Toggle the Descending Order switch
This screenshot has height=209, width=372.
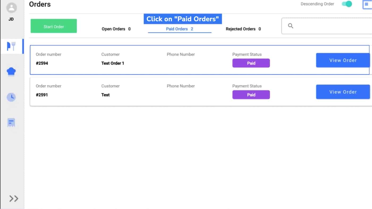tap(347, 4)
